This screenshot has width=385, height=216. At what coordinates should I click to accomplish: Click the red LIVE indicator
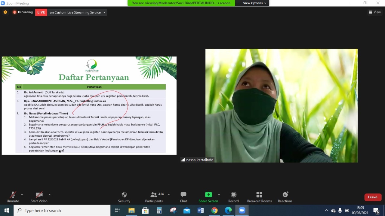41,12
